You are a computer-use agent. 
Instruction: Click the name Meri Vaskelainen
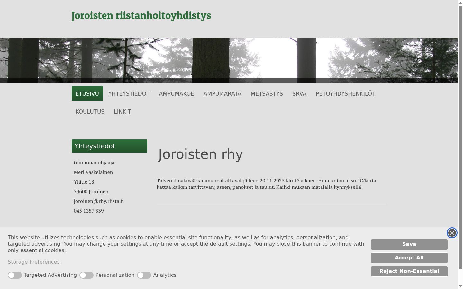point(93,172)
